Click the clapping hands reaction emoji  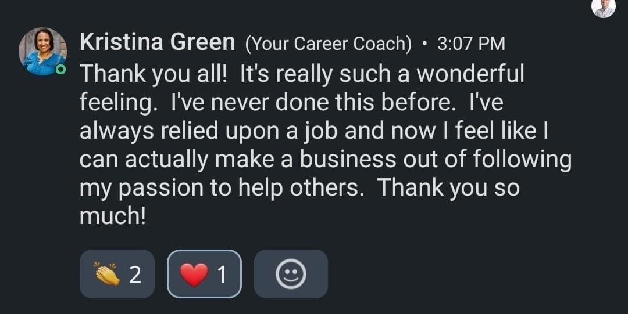click(x=106, y=274)
